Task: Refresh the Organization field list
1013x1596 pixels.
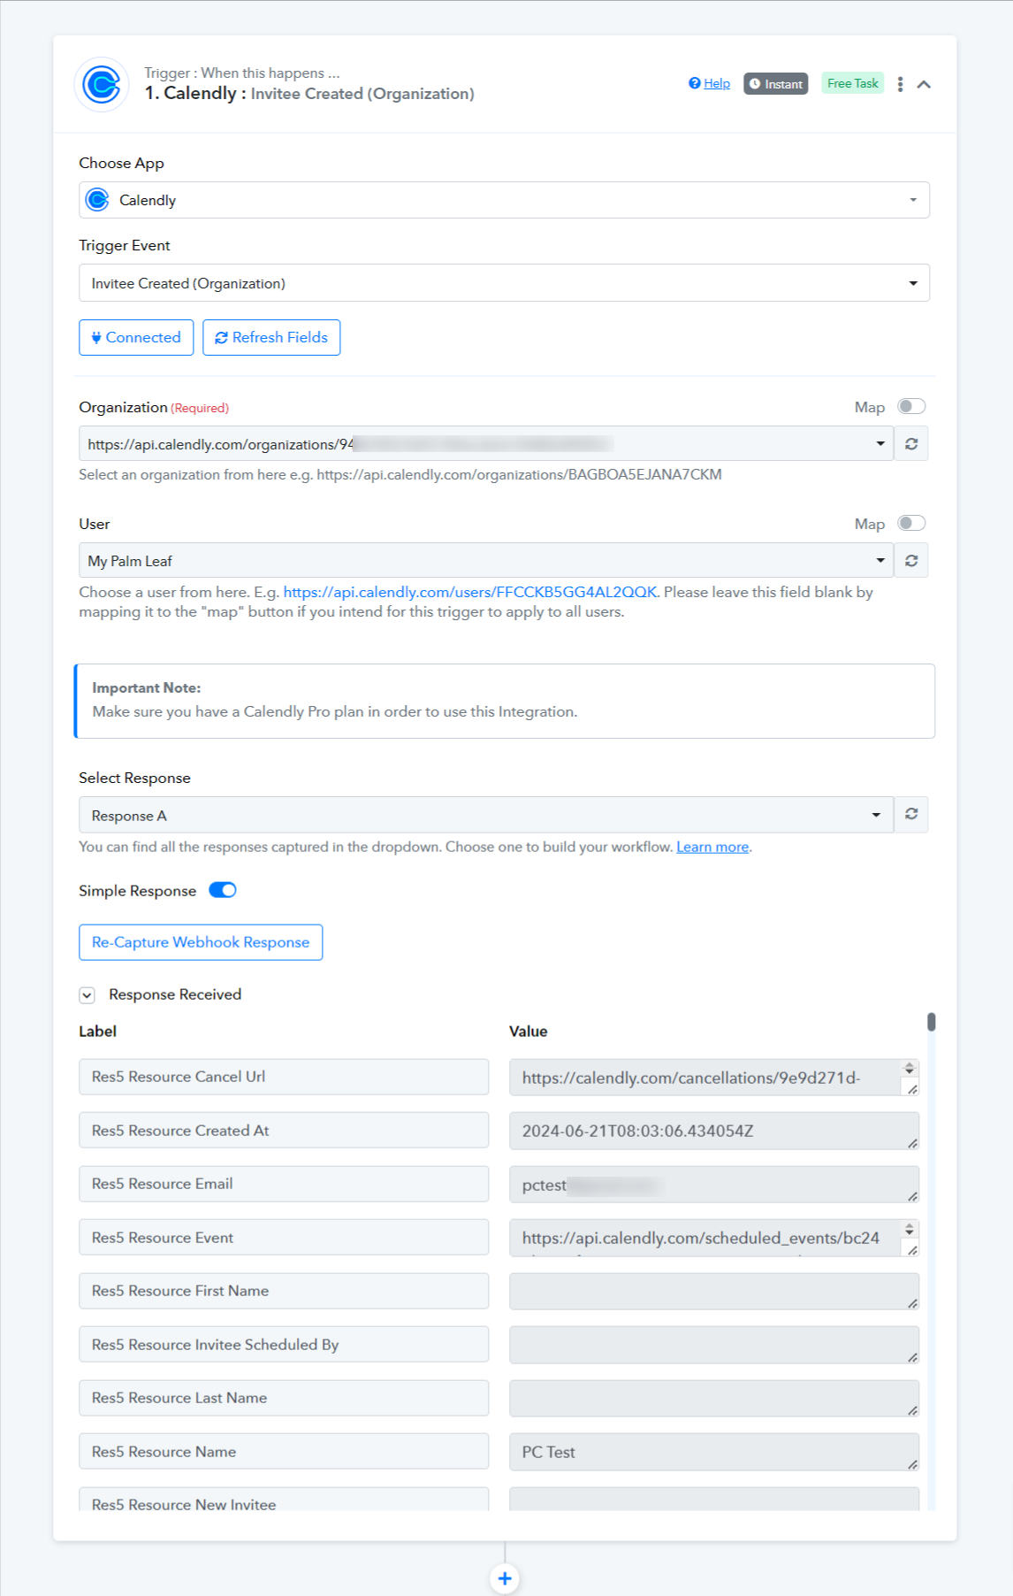Action: pos(911,443)
